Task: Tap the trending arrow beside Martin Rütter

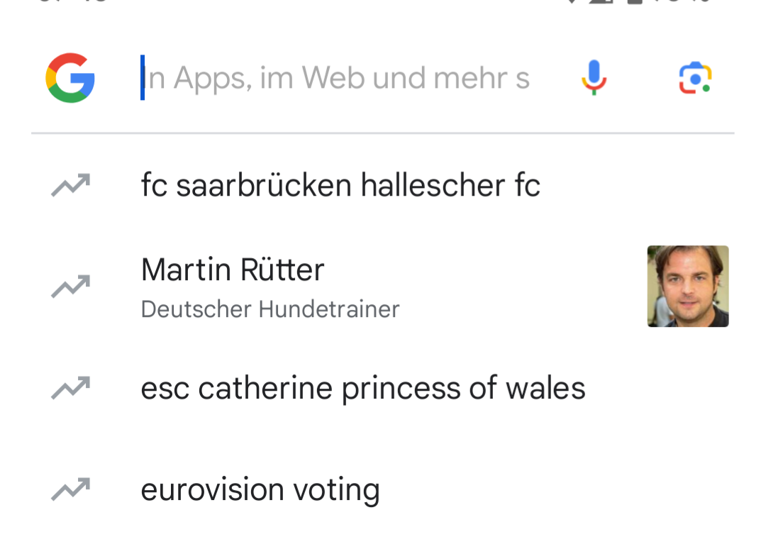Action: [71, 287]
